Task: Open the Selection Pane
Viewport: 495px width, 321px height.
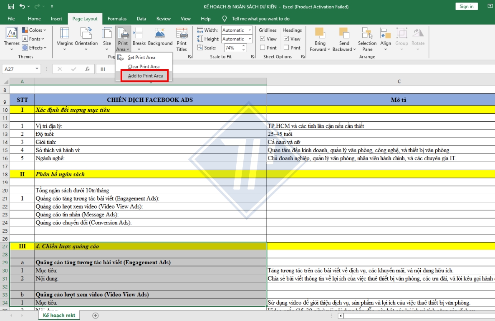Action: [367, 38]
